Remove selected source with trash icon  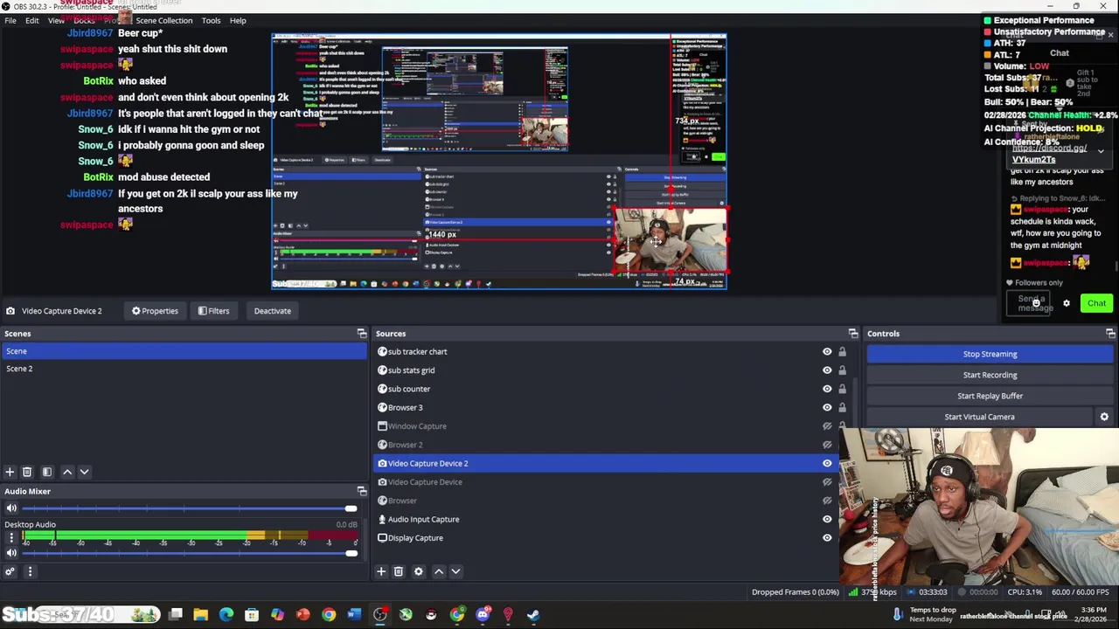pyautogui.click(x=398, y=571)
